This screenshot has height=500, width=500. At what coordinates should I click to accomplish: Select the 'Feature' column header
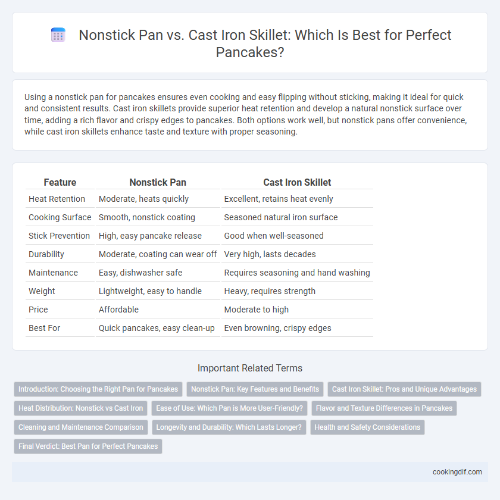[60, 182]
